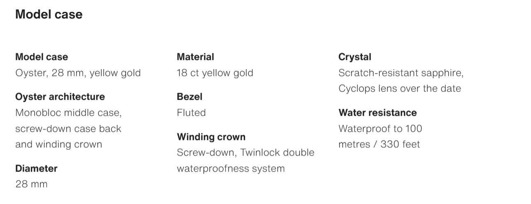Click the "Bezel" label
The image size is (531, 204).
[189, 97]
